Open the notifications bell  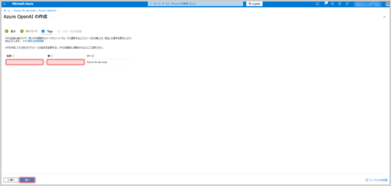coord(325,4)
